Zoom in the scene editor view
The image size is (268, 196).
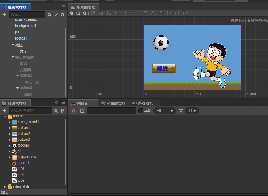72,13
